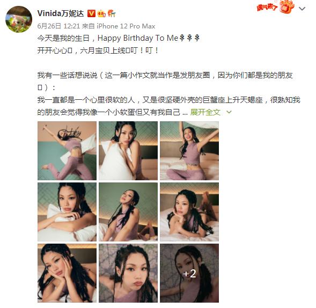The image size is (316, 308).
Task: Click the badge icon after the crown
Action: [x=112, y=13]
